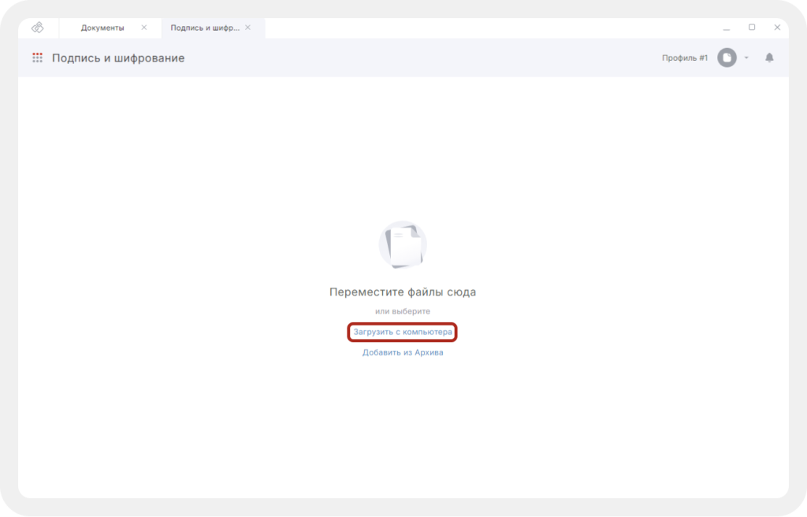Click the Подпись и шифрование page title
Viewport: 807px width, 517px height.
coord(118,58)
